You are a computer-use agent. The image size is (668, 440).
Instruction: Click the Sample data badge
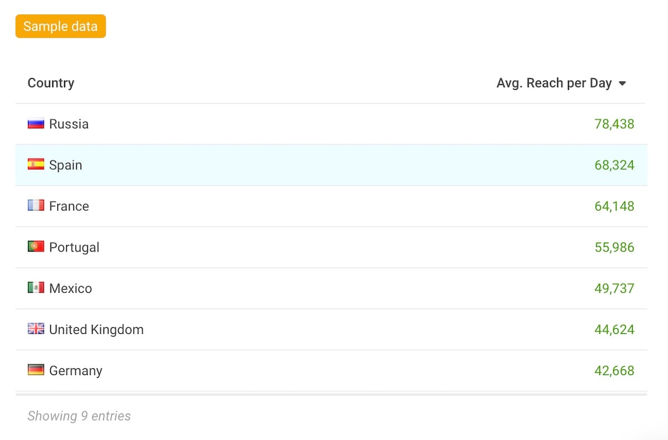61,27
